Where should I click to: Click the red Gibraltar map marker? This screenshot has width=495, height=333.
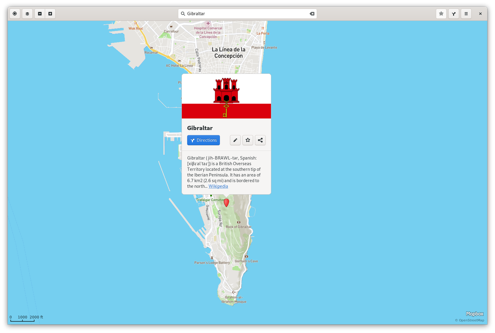point(226,203)
